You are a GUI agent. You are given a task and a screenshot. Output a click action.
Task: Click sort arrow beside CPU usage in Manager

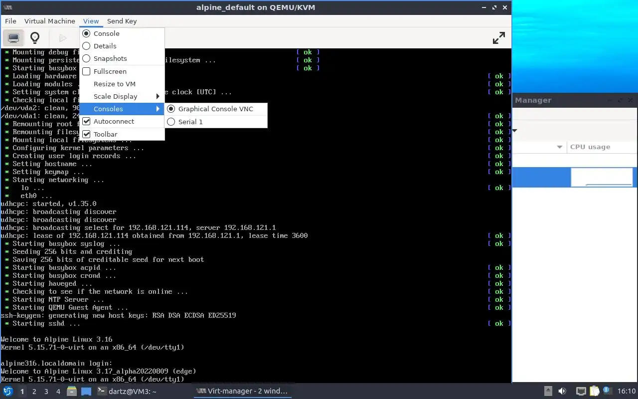559,147
